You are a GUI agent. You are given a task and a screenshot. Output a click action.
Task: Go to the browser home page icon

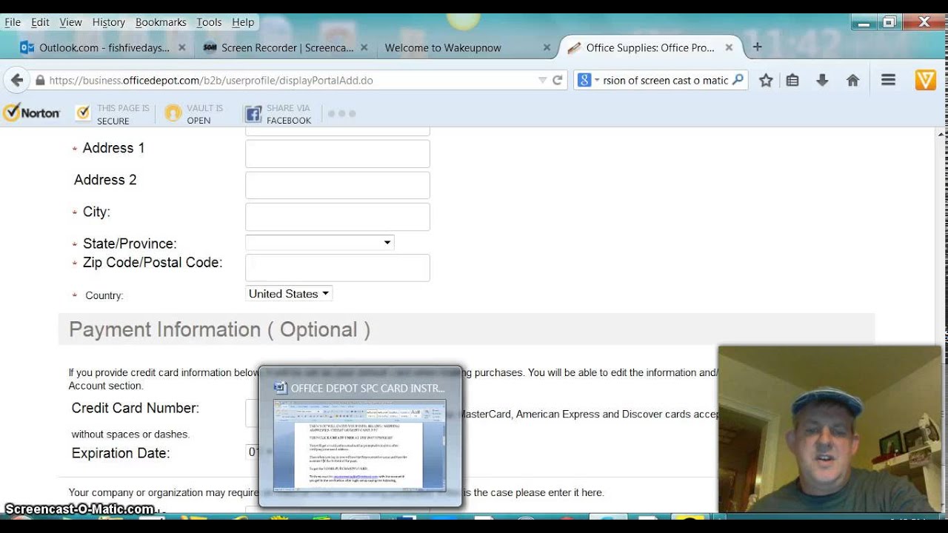click(x=852, y=80)
